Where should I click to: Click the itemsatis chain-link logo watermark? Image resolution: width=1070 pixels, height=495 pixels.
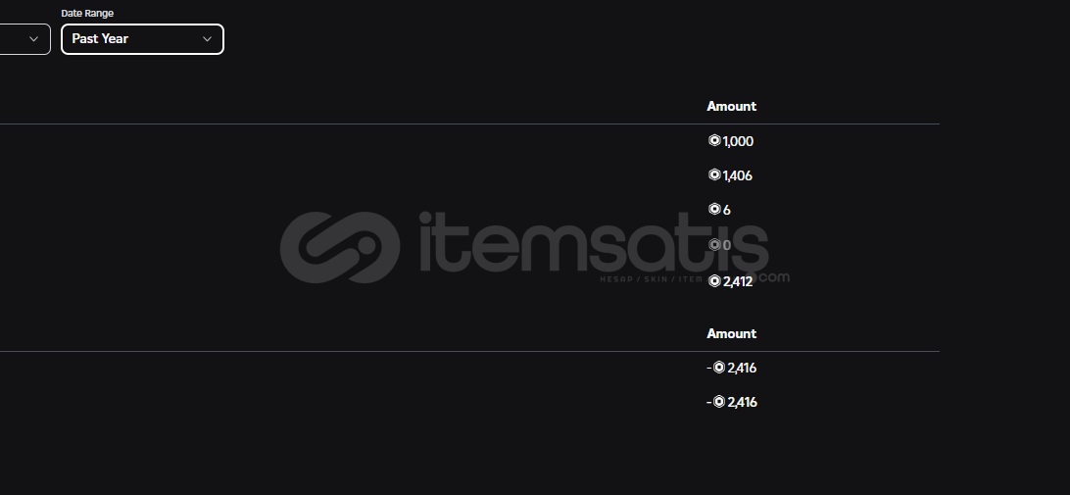tap(340, 247)
